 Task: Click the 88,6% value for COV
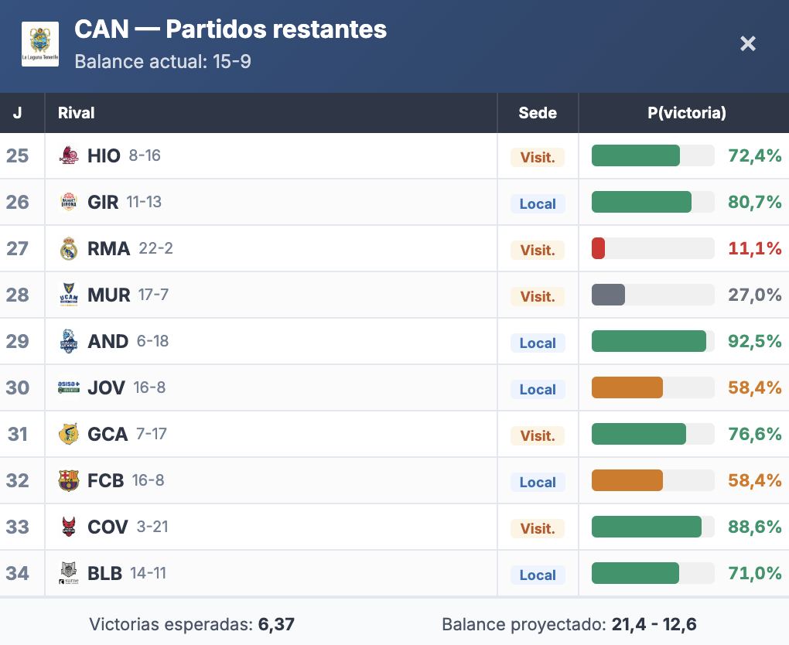coord(755,527)
